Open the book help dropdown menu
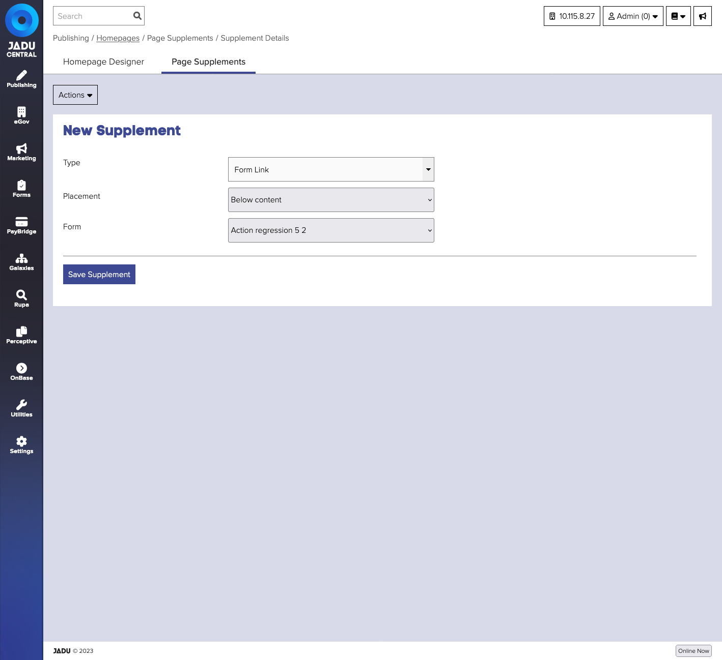The height and width of the screenshot is (660, 722). click(678, 16)
